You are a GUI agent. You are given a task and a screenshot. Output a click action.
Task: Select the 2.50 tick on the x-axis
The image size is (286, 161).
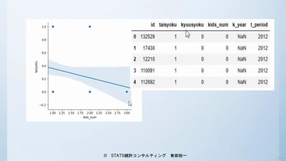108,113
